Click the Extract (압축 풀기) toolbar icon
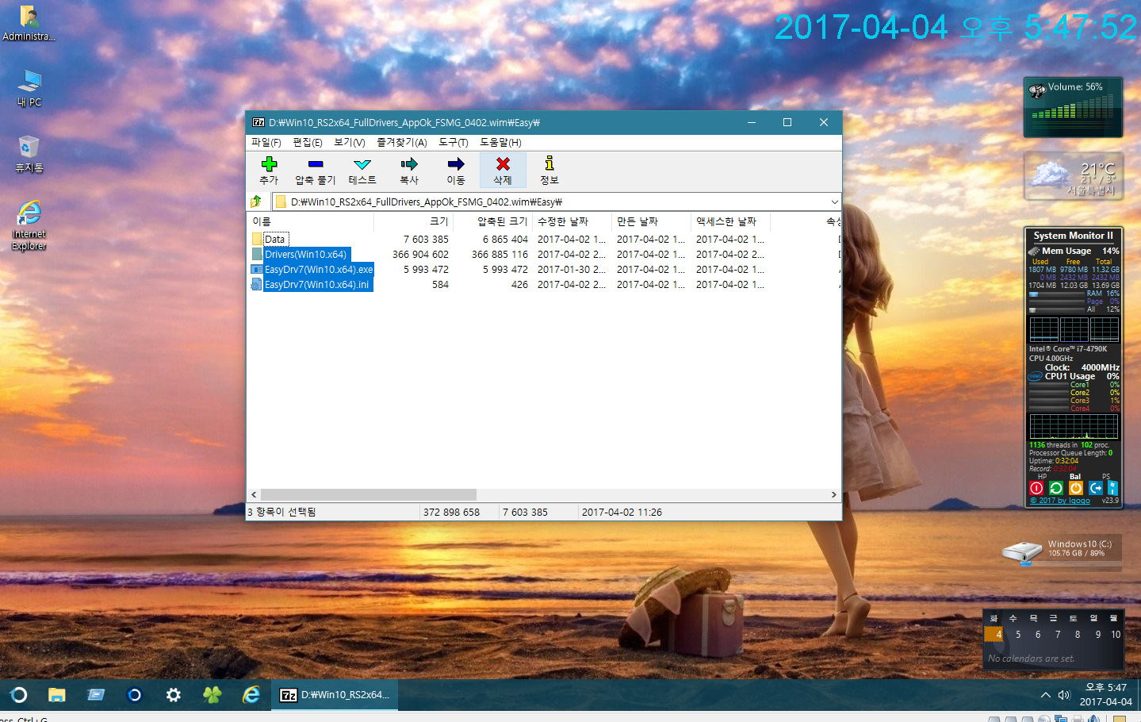1141x722 pixels. coord(316,164)
